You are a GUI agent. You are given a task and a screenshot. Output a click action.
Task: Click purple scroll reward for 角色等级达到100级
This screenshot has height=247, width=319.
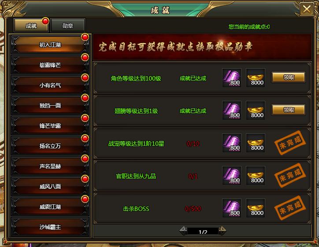[232, 77]
